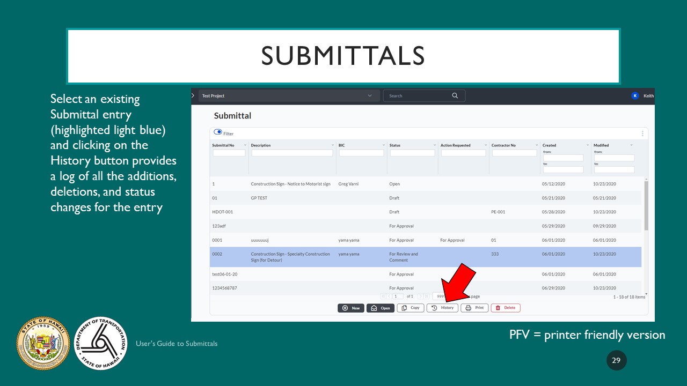Image resolution: width=687 pixels, height=386 pixels.
Task: Select submittal 1234568787 row
Action: 426,288
